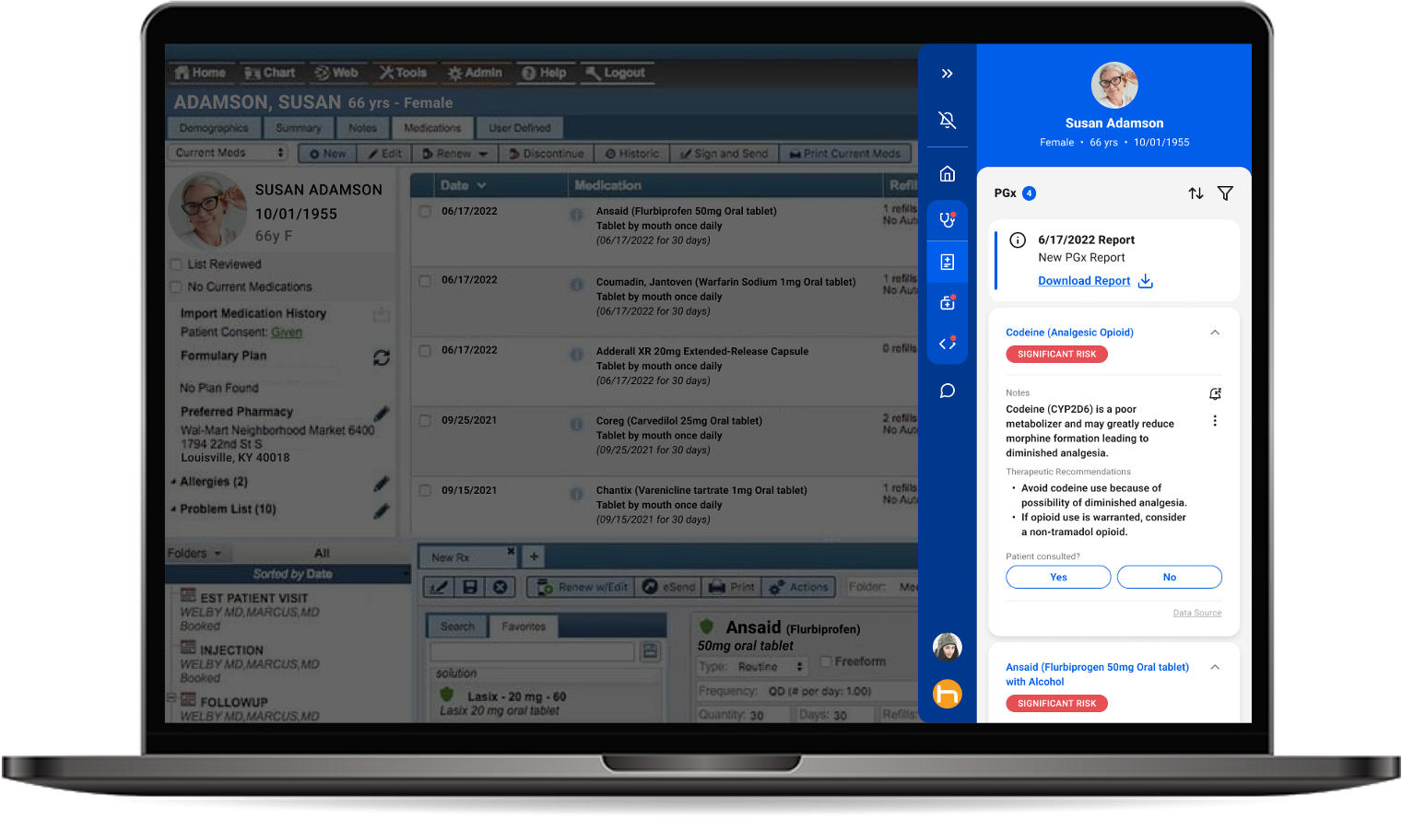Open the chat bubble sidebar icon
Viewport: 1402px width, 819px height.
(947, 392)
